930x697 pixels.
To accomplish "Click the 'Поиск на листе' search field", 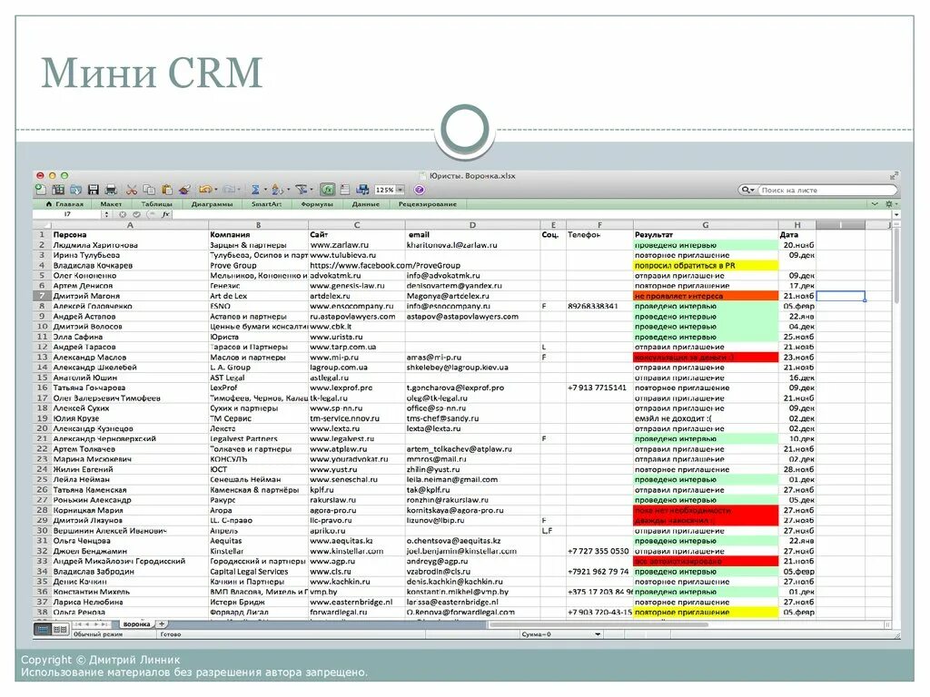I will coord(827,191).
